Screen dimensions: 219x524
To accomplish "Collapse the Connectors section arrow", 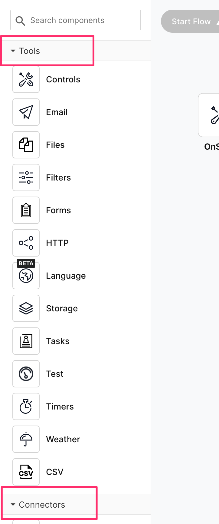I will click(13, 505).
